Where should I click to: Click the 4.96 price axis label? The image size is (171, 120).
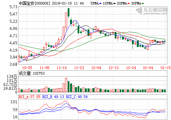tap(13, 29)
